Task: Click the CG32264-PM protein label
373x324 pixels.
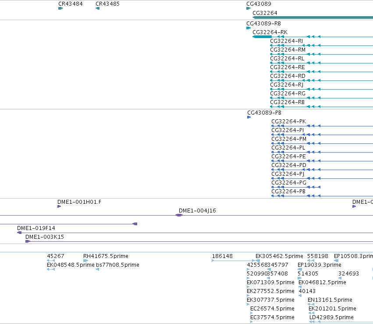Action: [x=289, y=139]
